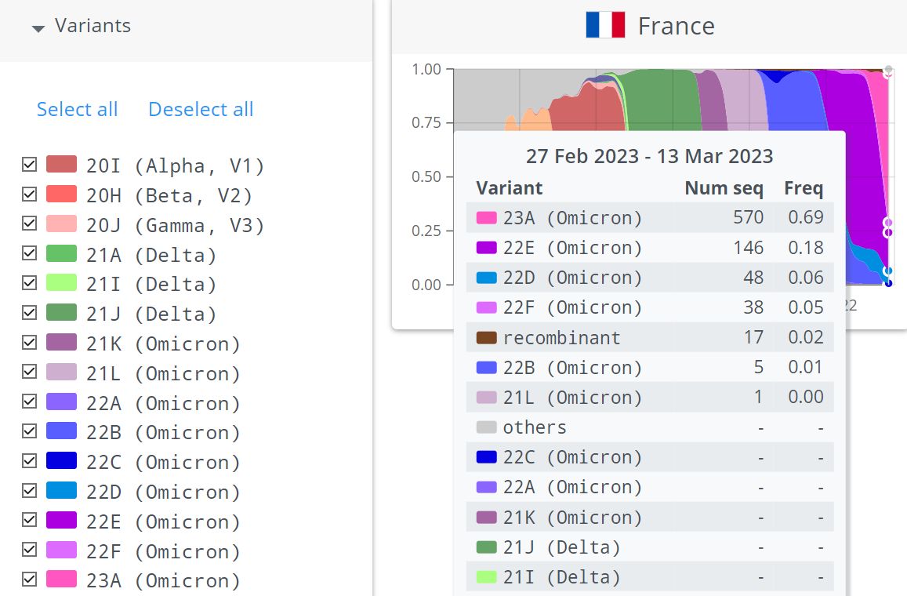Image resolution: width=907 pixels, height=596 pixels.
Task: Click Select all variants link
Action: pos(77,109)
